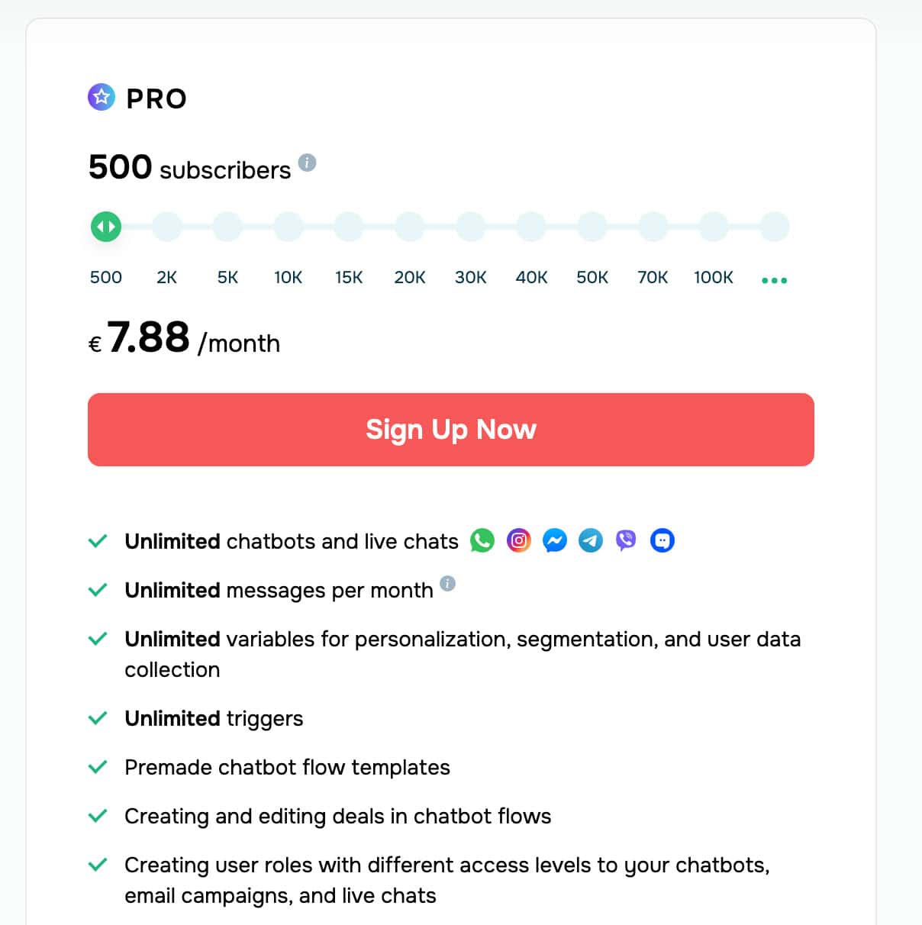Click the Sign Up Now button
Image resolution: width=922 pixels, height=925 pixels.
coord(451,430)
